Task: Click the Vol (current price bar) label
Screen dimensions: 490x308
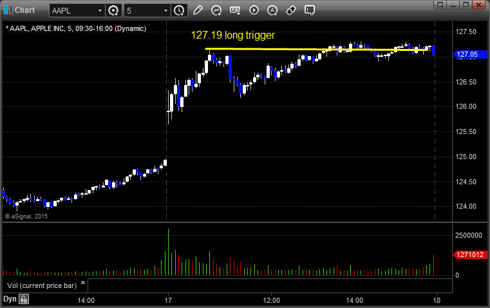Action: point(42,285)
